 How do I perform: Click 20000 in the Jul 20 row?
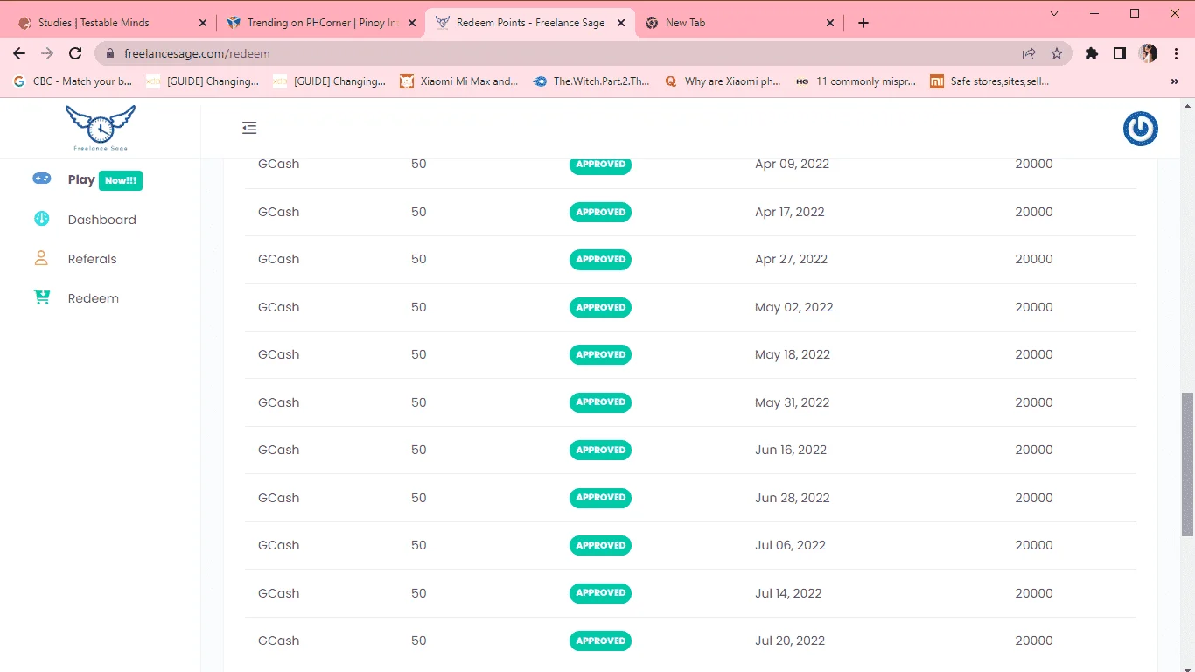pos(1034,640)
